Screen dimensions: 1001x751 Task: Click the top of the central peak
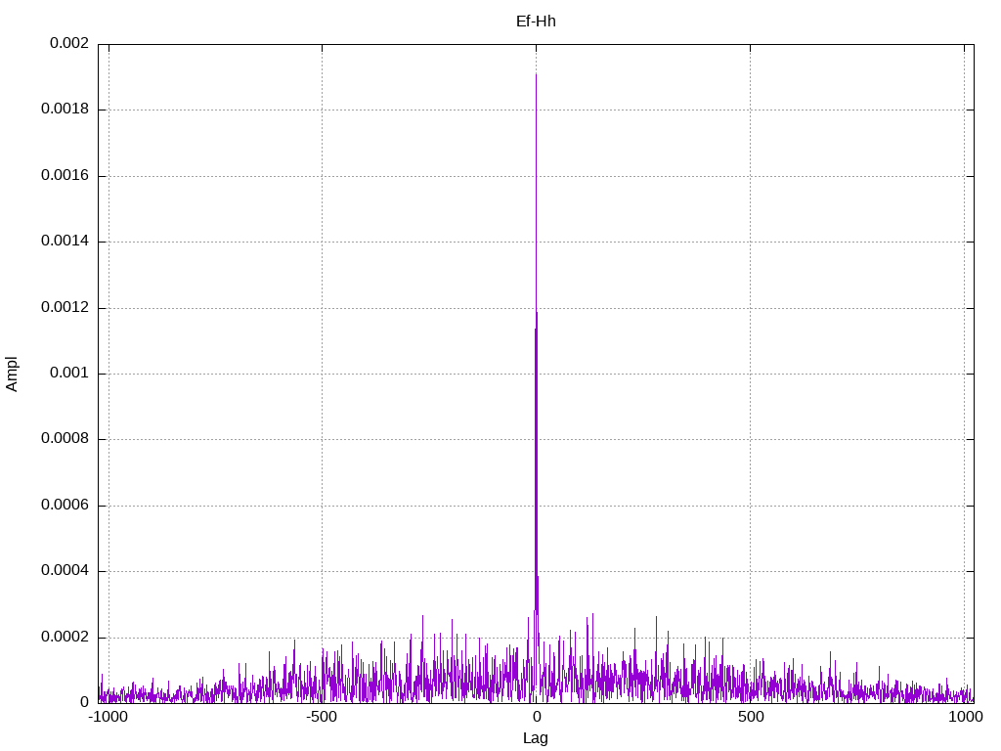536,74
